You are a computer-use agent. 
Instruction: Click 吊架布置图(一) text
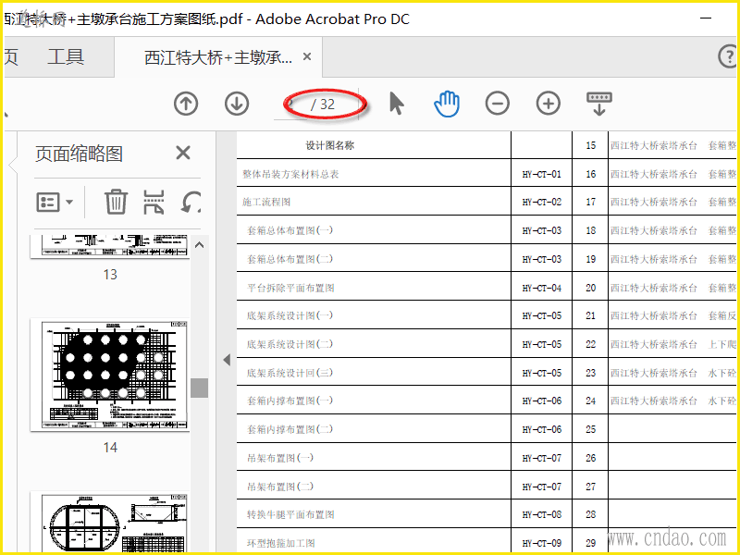[x=280, y=458]
